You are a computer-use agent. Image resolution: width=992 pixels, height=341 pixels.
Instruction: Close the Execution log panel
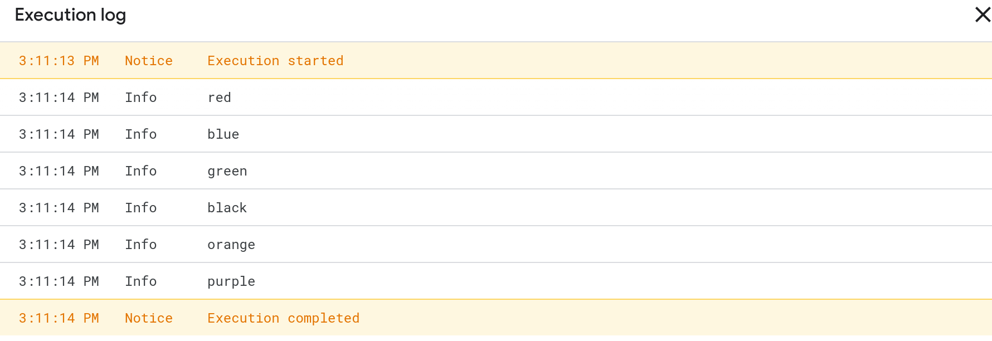(982, 15)
